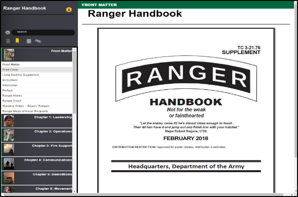
Task: Click 'Headquarters, Department of the Army' text
Action: click(186, 166)
